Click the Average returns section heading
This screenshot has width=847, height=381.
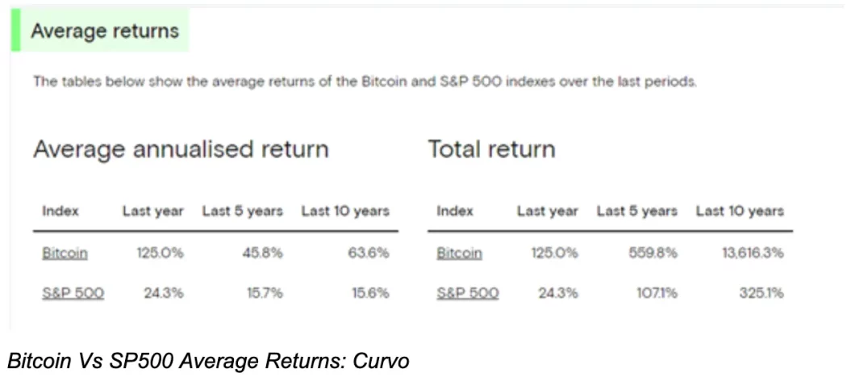(104, 32)
